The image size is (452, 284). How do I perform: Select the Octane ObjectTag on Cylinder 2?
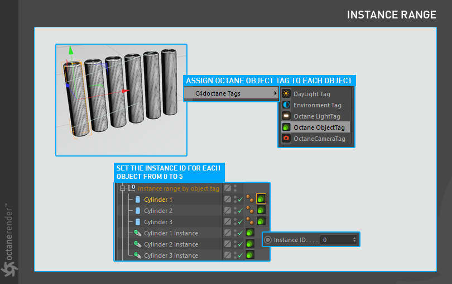(x=261, y=210)
